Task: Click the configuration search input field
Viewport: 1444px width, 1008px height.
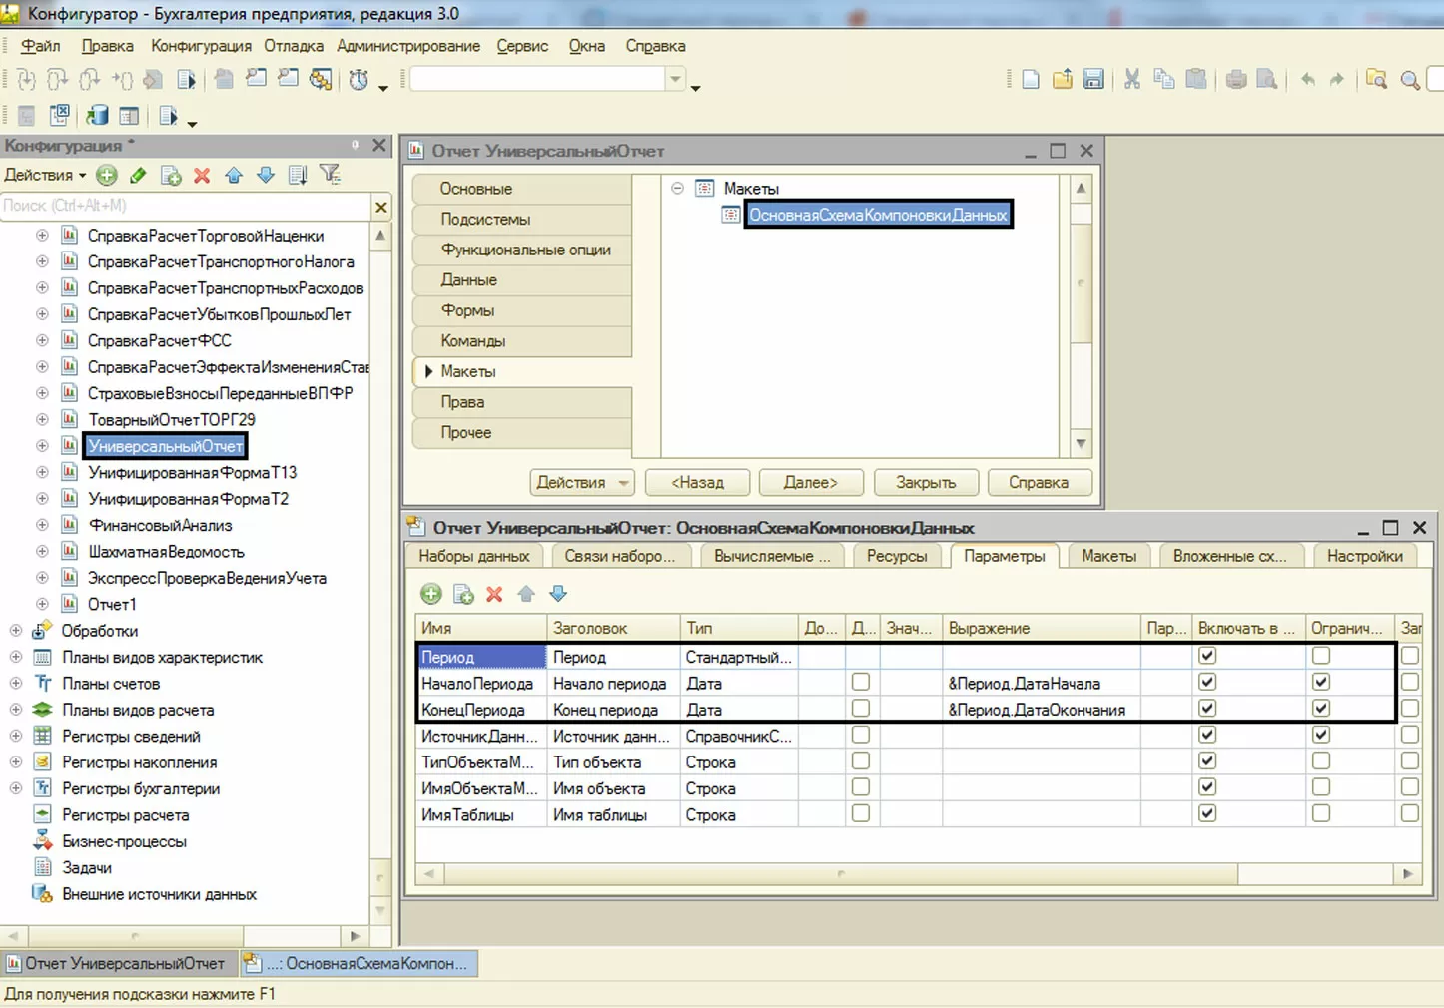Action: pos(185,206)
